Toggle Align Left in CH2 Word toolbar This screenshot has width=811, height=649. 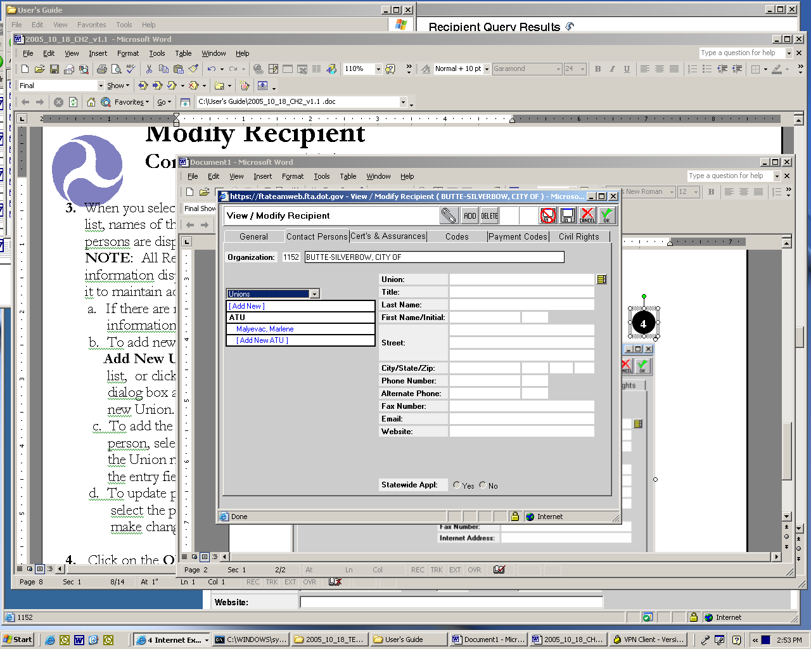[644, 68]
